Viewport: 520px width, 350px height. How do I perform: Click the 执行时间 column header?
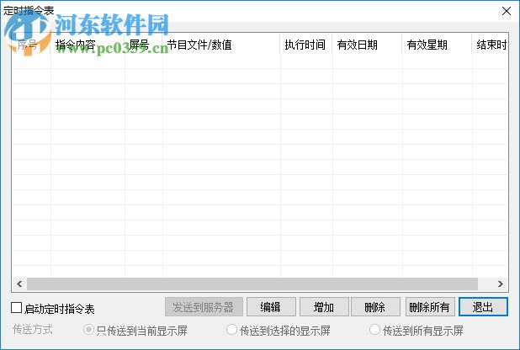pyautogui.click(x=306, y=45)
